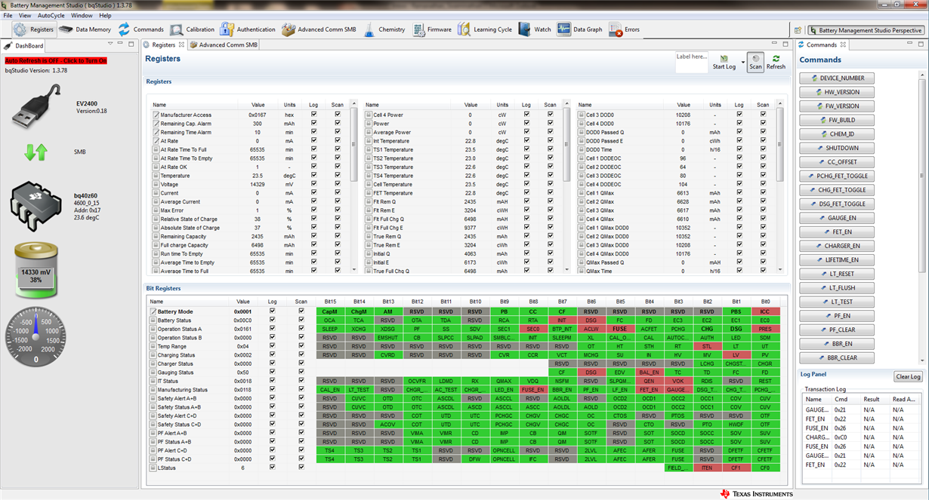The width and height of the screenshot is (929, 500).
Task: Click the pencil icon beside Battery Mode
Action: 153,311
